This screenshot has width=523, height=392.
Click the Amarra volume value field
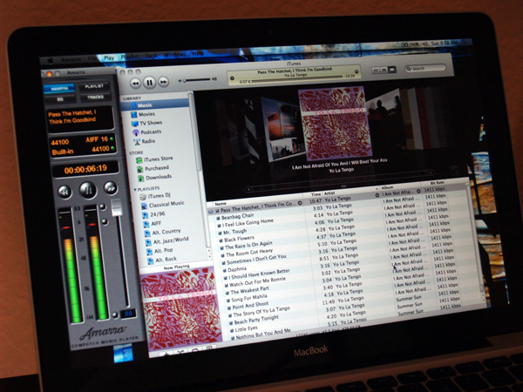(128, 314)
